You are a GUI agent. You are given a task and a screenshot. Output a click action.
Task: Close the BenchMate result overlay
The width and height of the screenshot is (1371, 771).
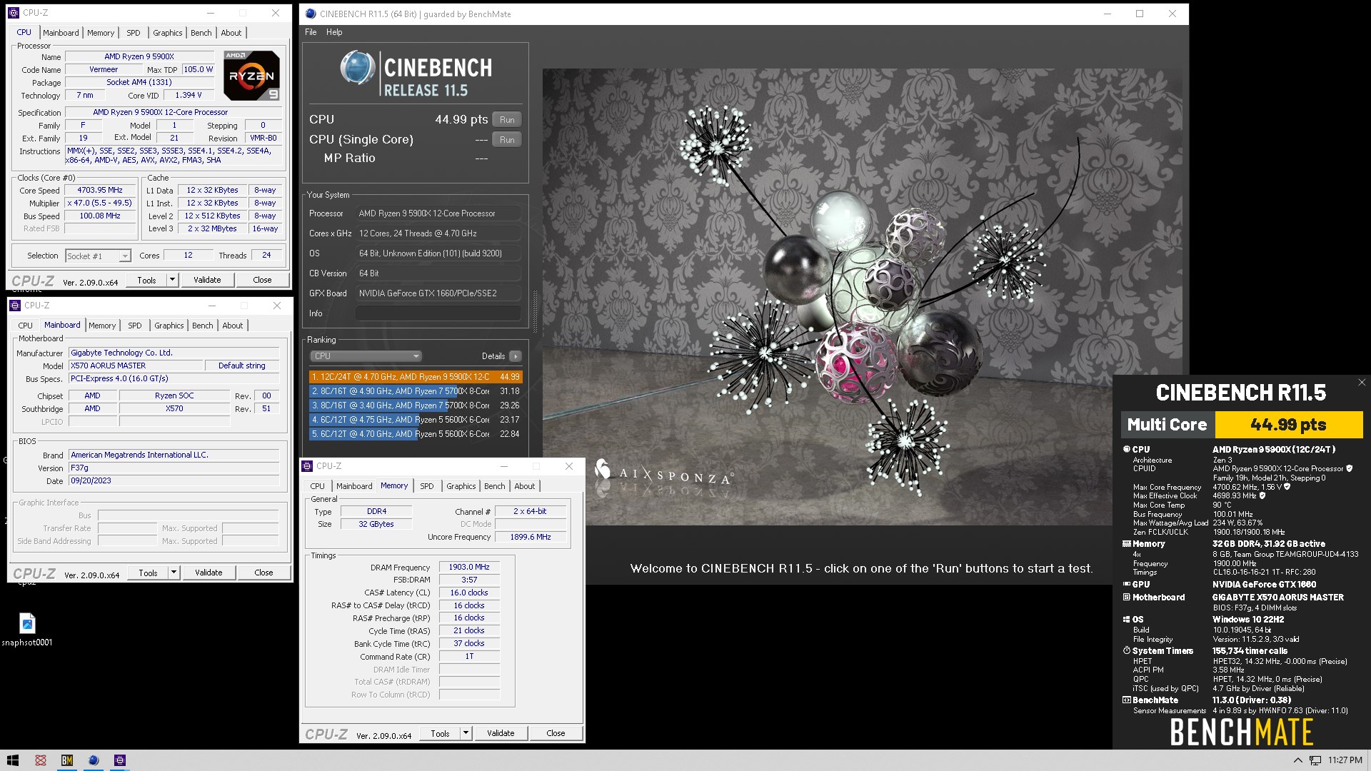pos(1362,383)
